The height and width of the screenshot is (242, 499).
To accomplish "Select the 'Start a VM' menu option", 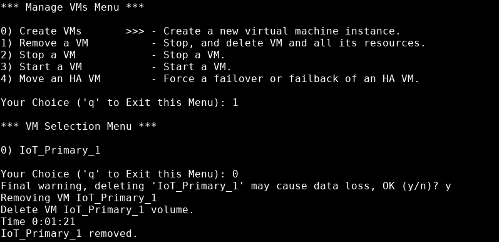I will (x=41, y=66).
